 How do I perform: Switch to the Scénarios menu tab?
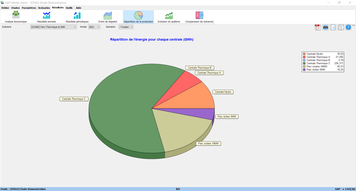pyautogui.click(x=44, y=8)
